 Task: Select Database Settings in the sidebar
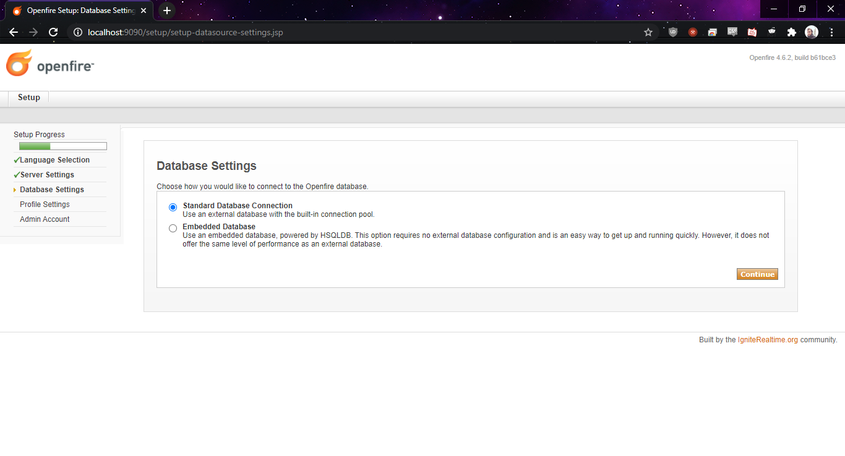[52, 190]
